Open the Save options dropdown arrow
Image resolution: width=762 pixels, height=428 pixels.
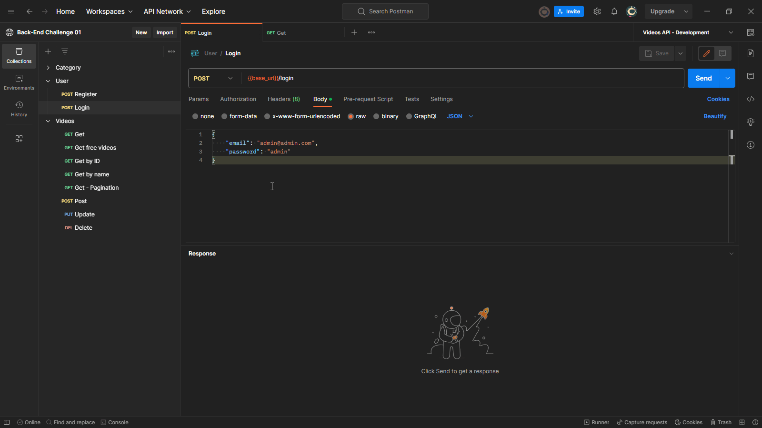tap(681, 53)
